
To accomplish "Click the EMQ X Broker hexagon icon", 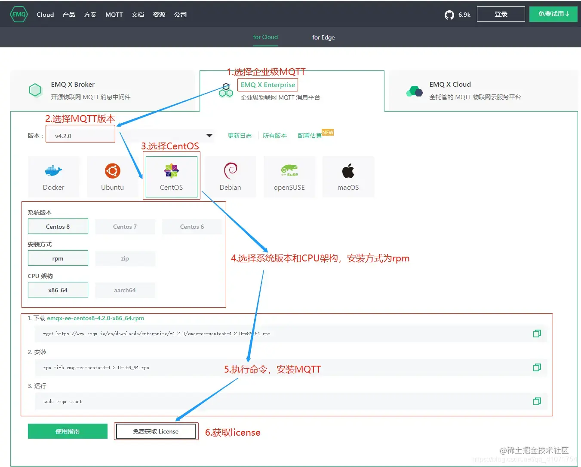I will pyautogui.click(x=35, y=90).
